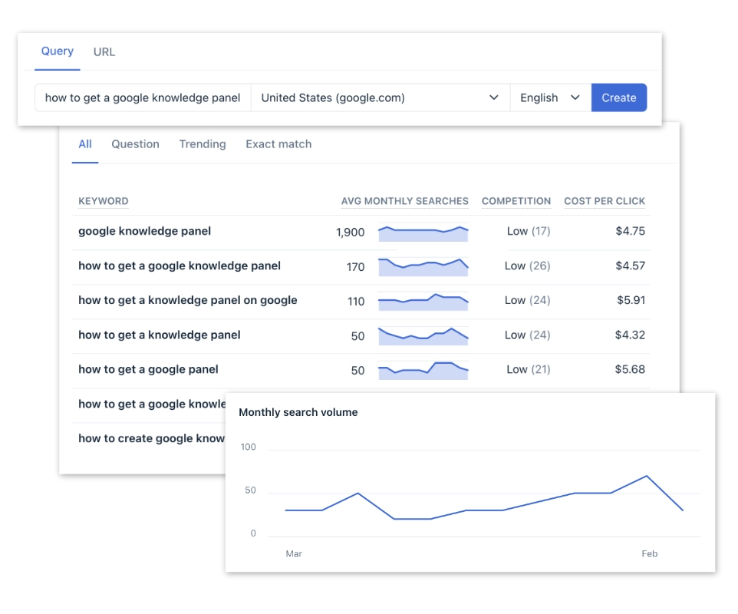Open trend sparkline for 'google knowledge panel'
738x614 pixels.
click(423, 233)
